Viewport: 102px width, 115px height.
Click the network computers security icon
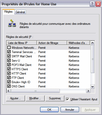[x=12, y=23]
